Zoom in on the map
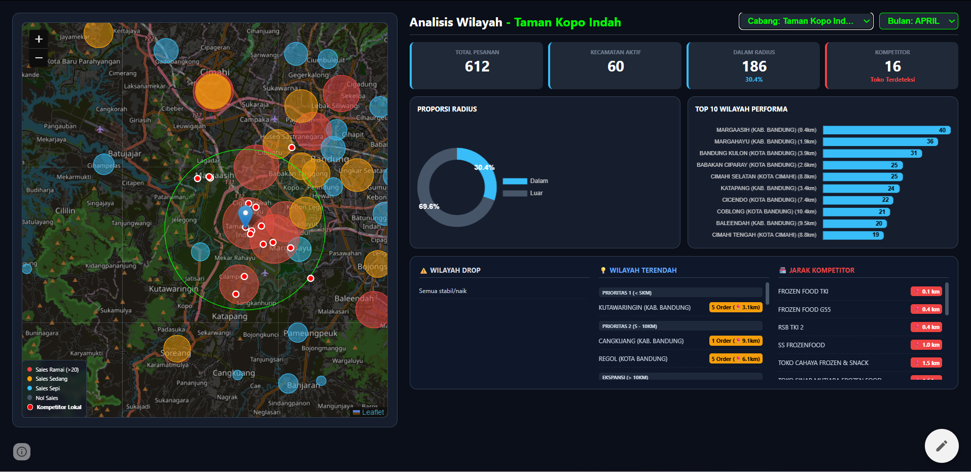This screenshot has height=472, width=971. tap(39, 40)
